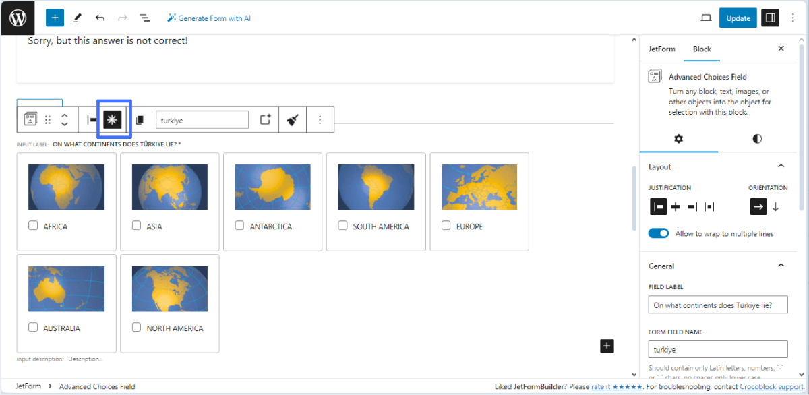Click the copy field name icon
This screenshot has width=809, height=395.
pyautogui.click(x=140, y=120)
